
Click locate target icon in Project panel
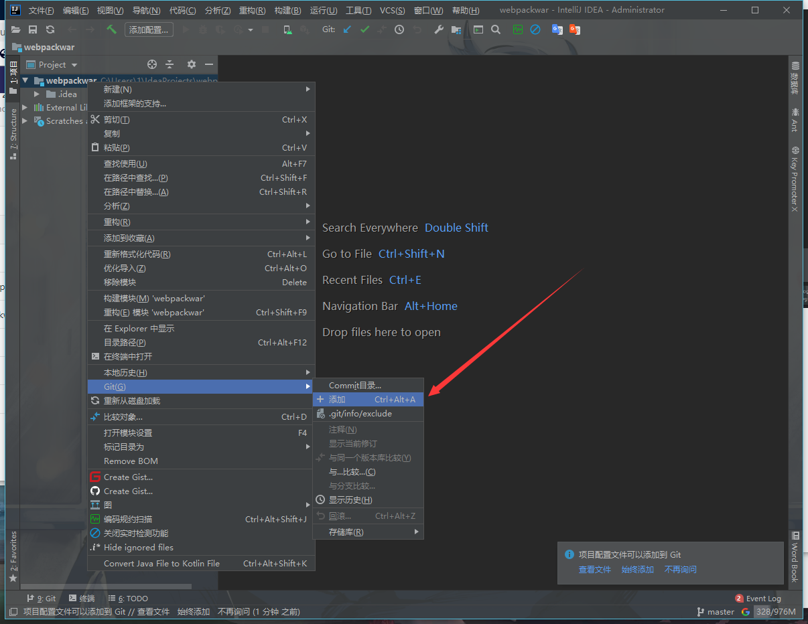152,64
